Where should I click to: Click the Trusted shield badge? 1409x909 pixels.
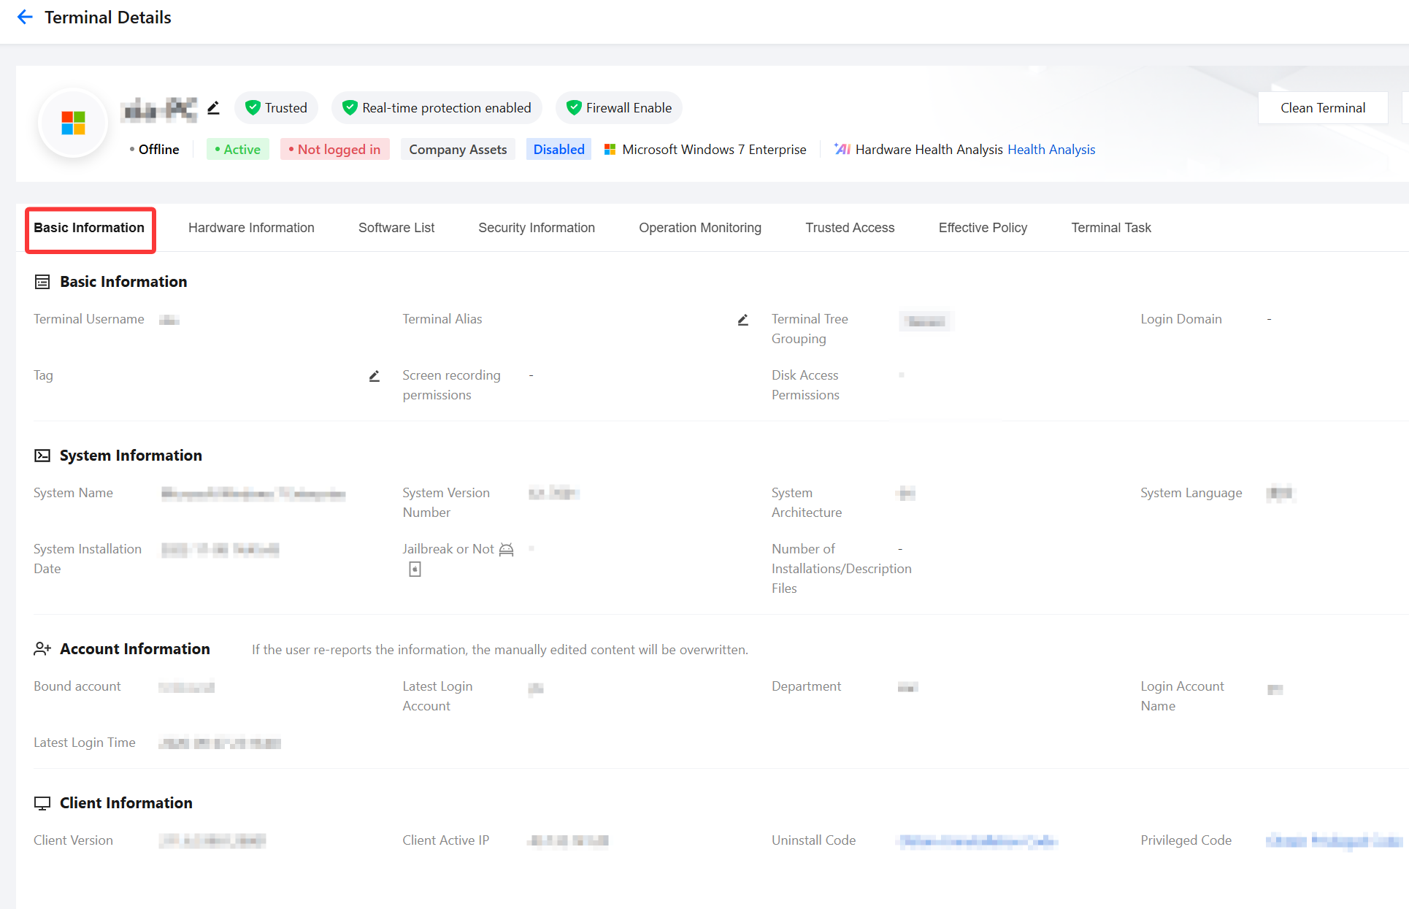click(276, 108)
